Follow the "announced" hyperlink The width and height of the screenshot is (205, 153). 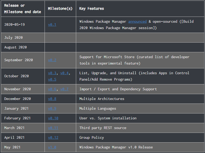coord(138,21)
